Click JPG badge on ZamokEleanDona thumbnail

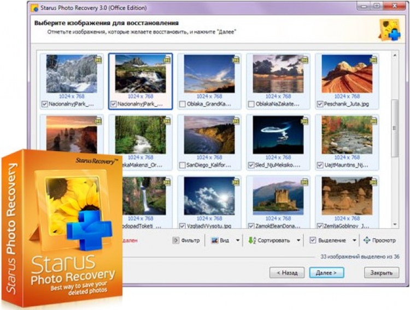[x=304, y=182]
